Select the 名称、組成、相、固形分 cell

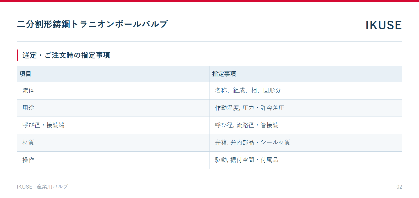306,91
